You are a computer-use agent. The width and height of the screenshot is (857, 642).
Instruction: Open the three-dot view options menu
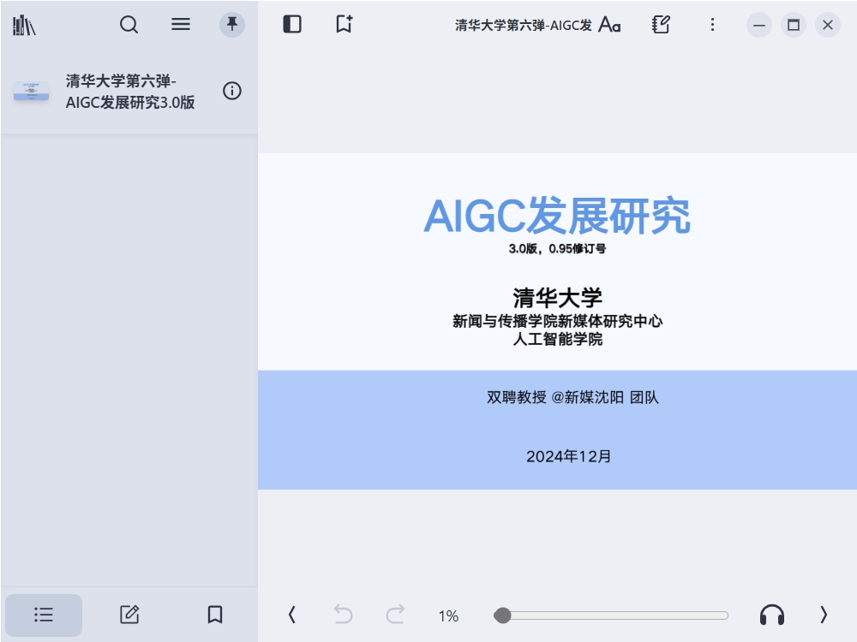pyautogui.click(x=712, y=25)
